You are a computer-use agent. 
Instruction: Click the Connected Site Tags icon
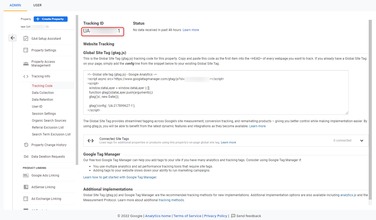click(x=91, y=141)
